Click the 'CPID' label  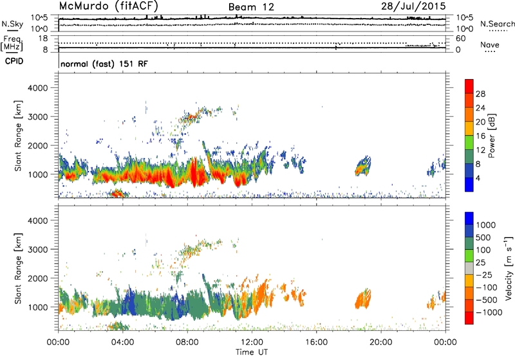[14, 61]
